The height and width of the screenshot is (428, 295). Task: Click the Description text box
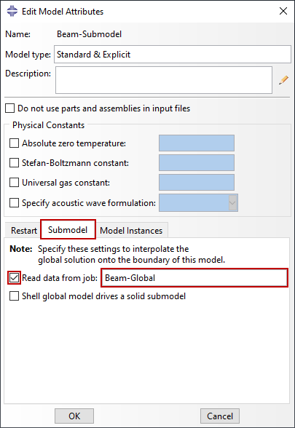(164, 80)
